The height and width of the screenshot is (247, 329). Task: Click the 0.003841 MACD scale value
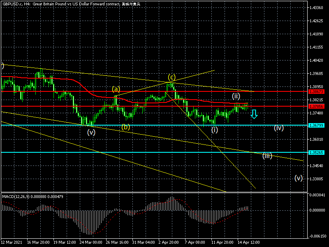[317, 195]
